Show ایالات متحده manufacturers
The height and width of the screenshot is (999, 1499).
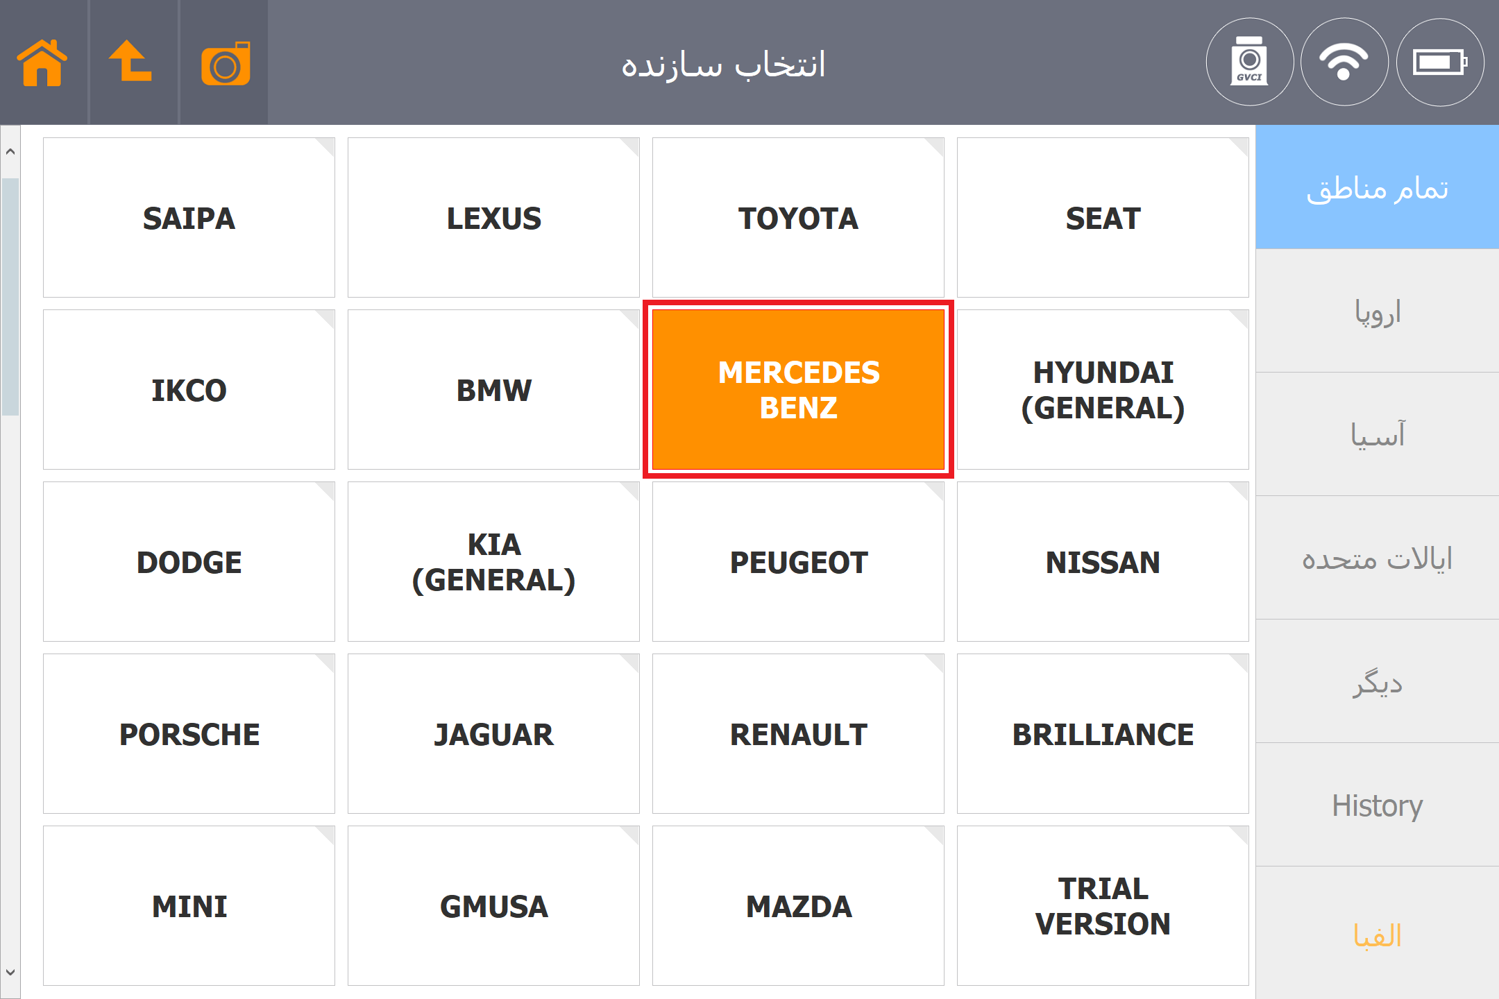[1377, 558]
